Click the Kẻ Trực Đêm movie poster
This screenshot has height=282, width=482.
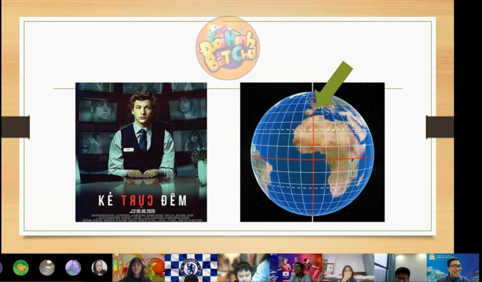(x=141, y=152)
